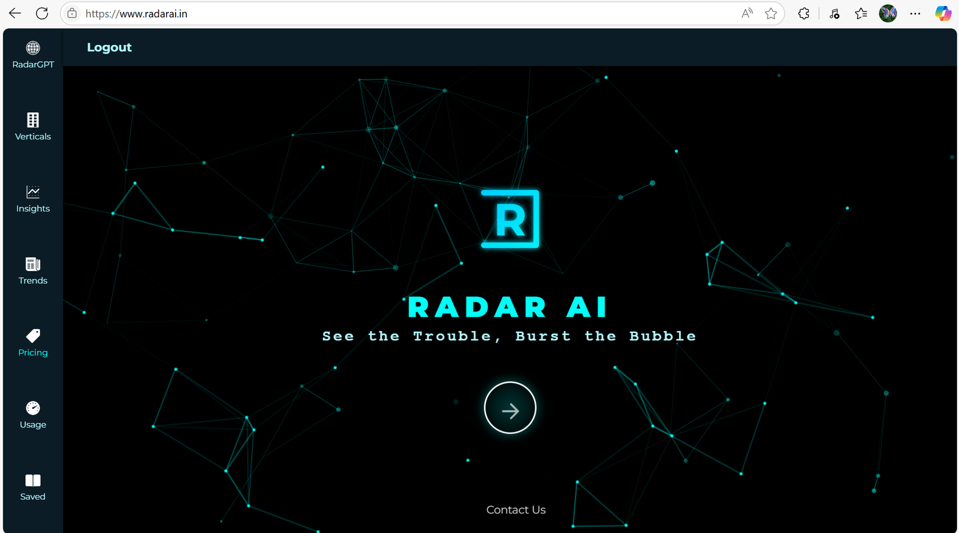View site information lock icon
The width and height of the screenshot is (959, 533).
click(72, 13)
